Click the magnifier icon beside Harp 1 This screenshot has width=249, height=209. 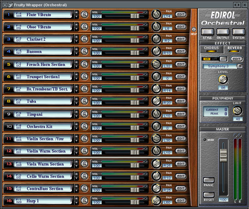[x=85, y=201]
